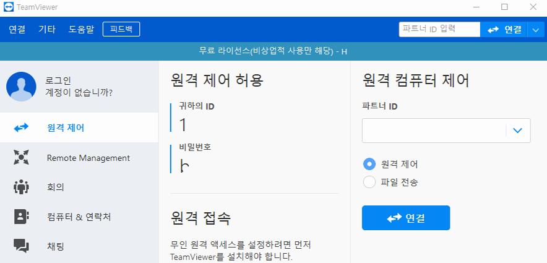The height and width of the screenshot is (263, 547).
Task: Open the 컴퓨터 & 연락처 sidebar tab
Action: 79,217
